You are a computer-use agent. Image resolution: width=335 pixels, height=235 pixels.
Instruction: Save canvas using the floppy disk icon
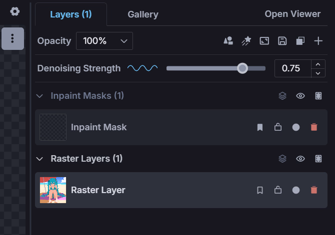tap(282, 41)
